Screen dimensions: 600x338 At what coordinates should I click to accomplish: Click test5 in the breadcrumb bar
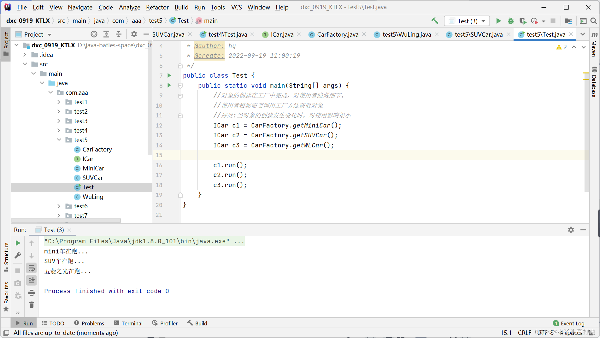(x=156, y=21)
